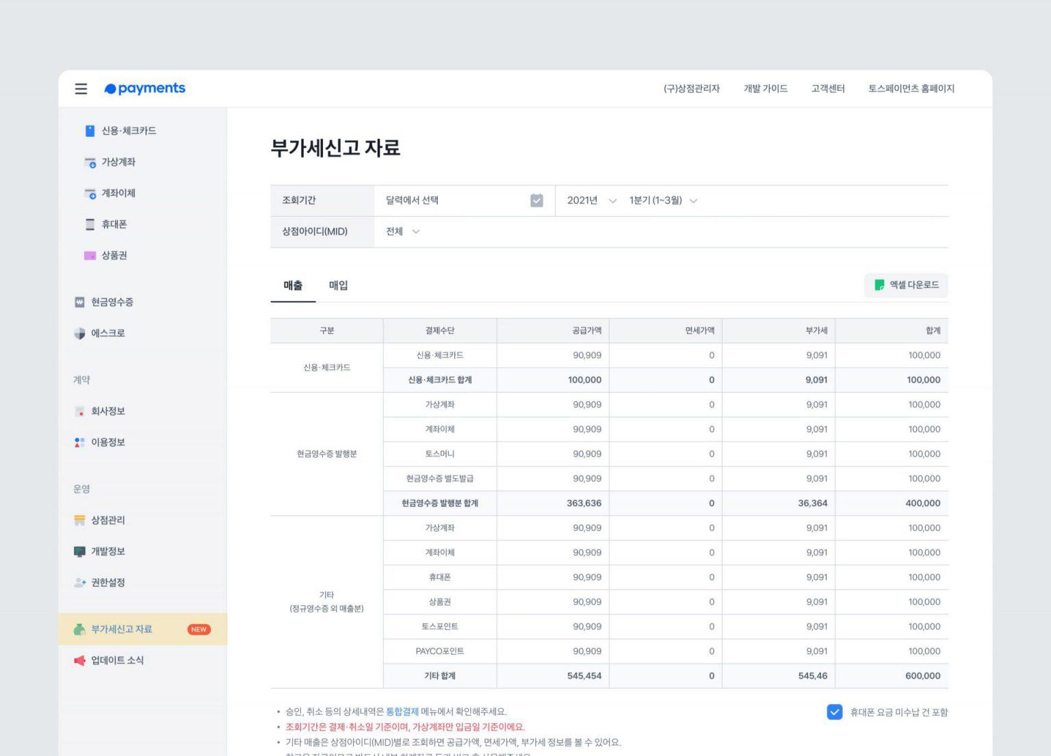1051x756 pixels.
Task: Go to 현금영수증 in the sidebar
Action: click(x=112, y=302)
